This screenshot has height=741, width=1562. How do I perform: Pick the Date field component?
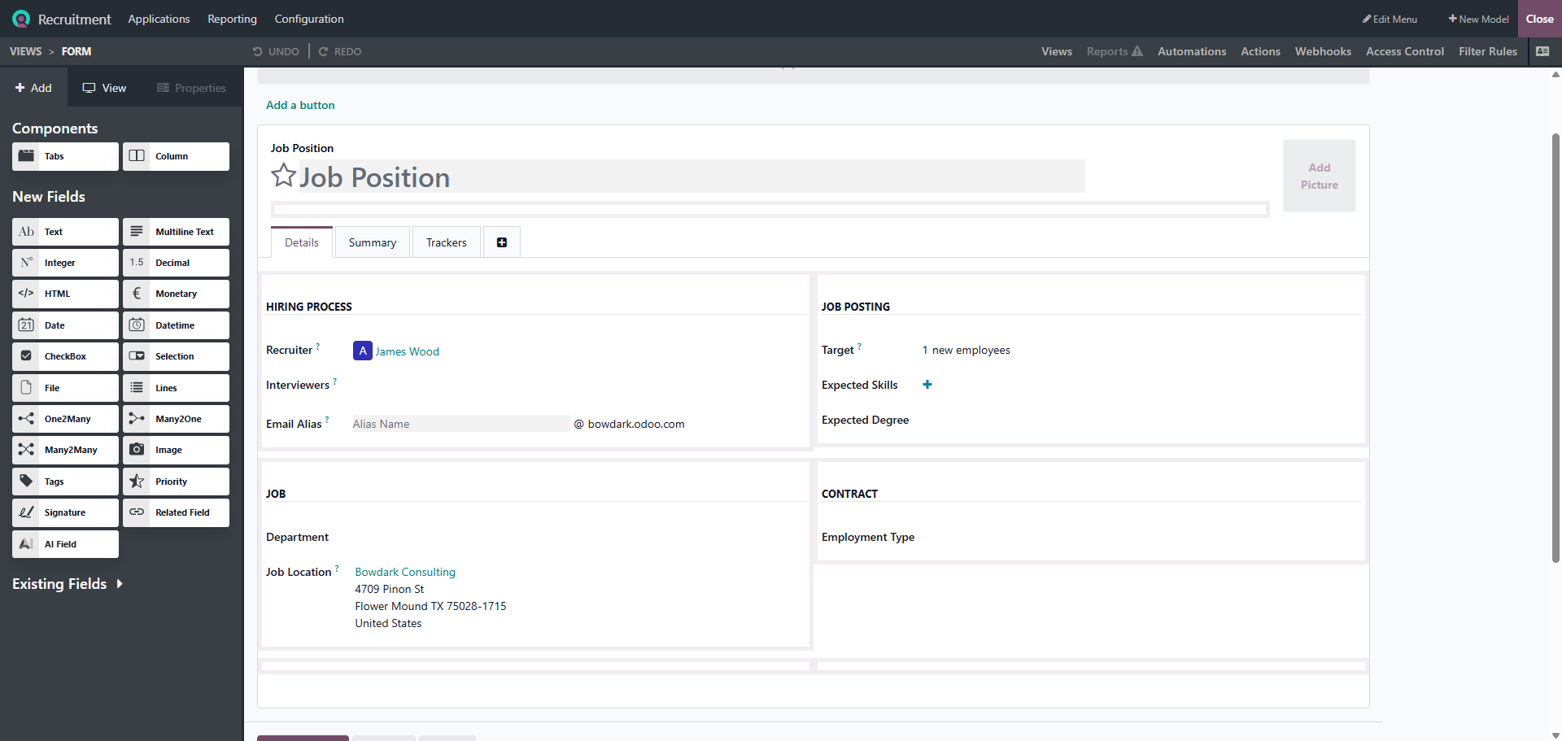(65, 325)
